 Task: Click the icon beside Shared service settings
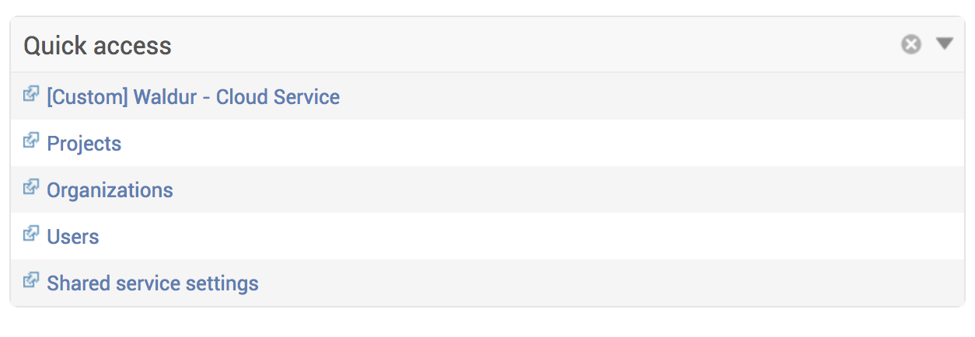[30, 281]
